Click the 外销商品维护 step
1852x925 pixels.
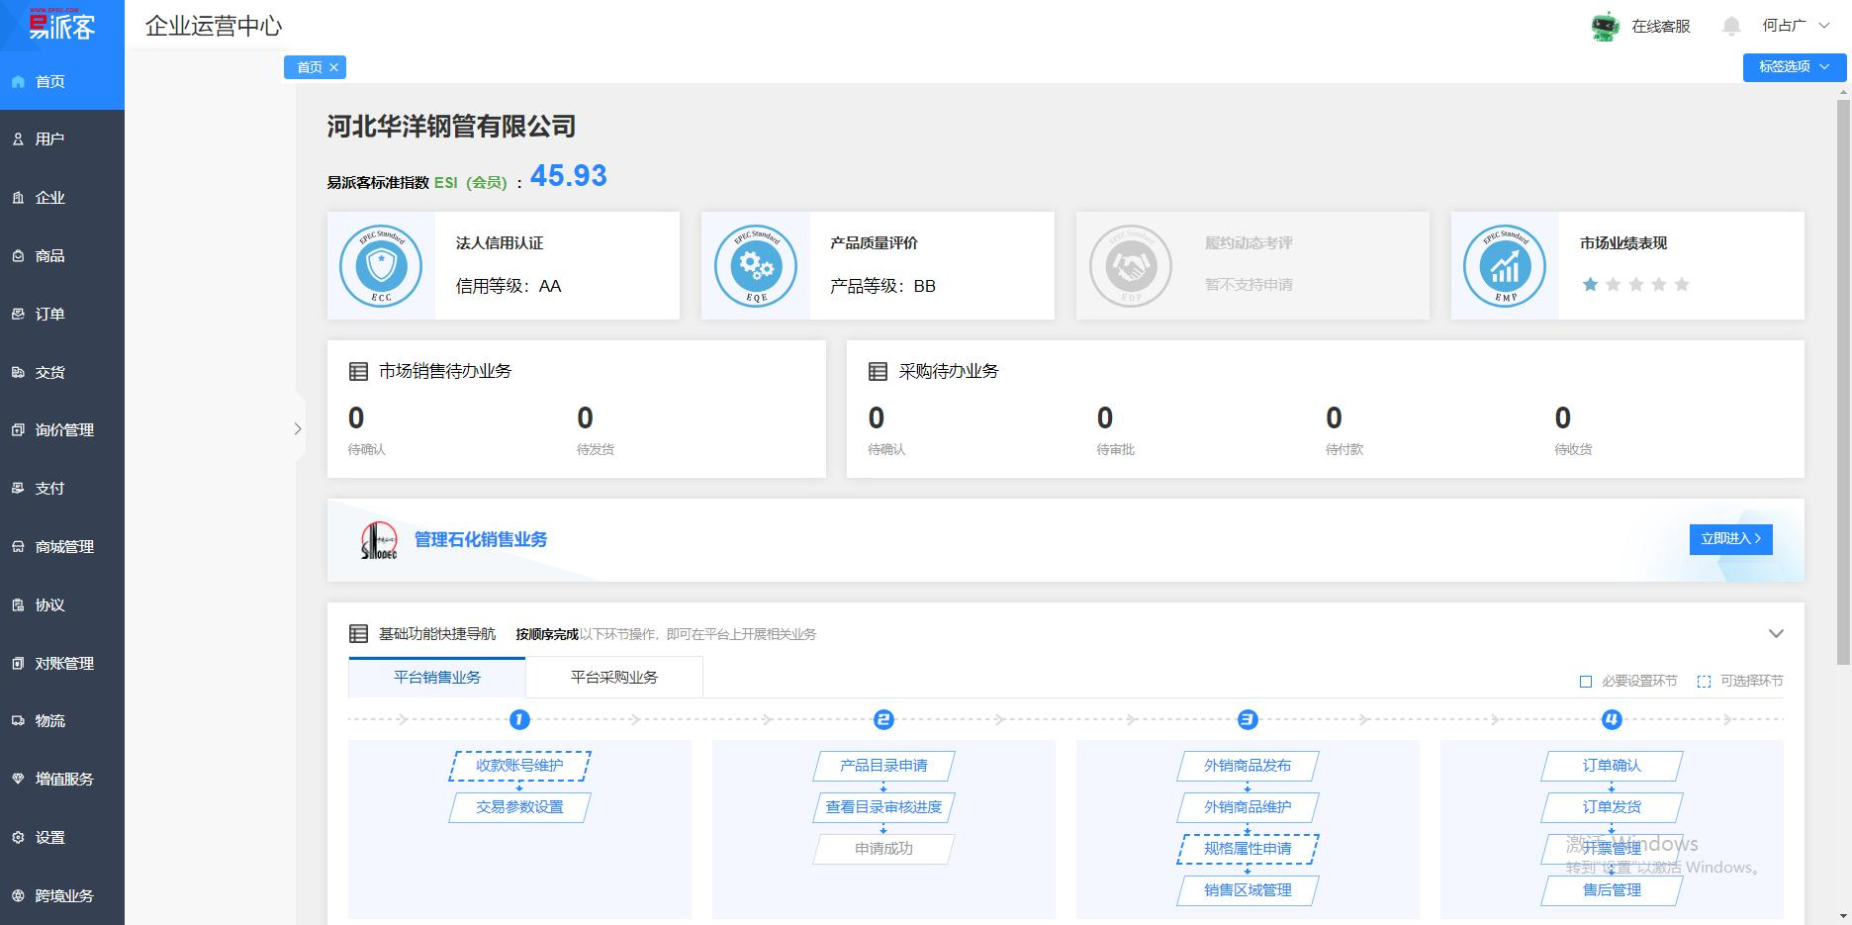[x=1248, y=807]
